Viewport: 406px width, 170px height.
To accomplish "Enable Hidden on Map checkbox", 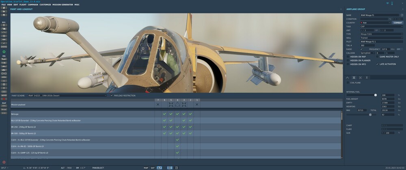I will pyautogui.click(x=348, y=57).
